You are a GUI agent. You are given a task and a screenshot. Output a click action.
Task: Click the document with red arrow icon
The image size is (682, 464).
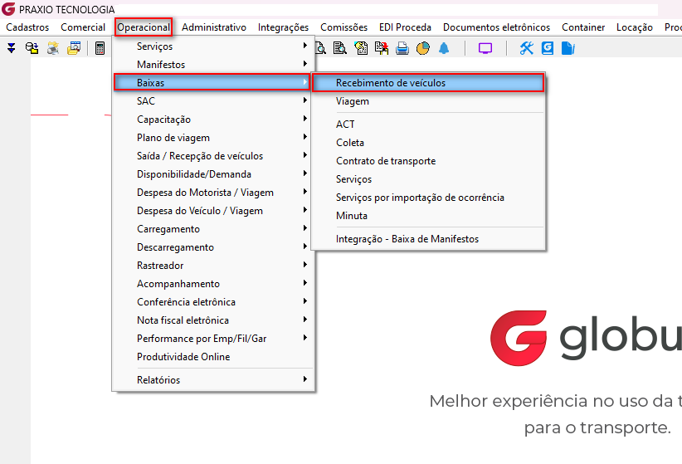tap(382, 48)
